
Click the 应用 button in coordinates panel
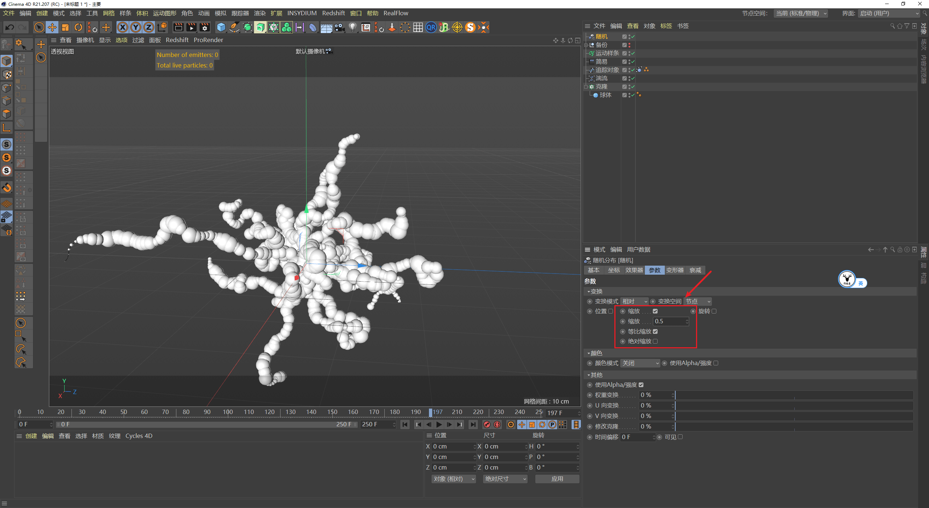coord(557,479)
